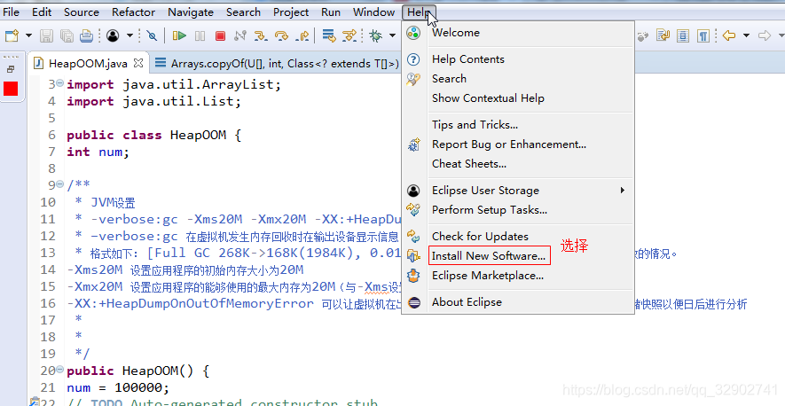Choose Welcome from the Help menu
Image resolution: width=785 pixels, height=406 pixels.
[x=518, y=33]
